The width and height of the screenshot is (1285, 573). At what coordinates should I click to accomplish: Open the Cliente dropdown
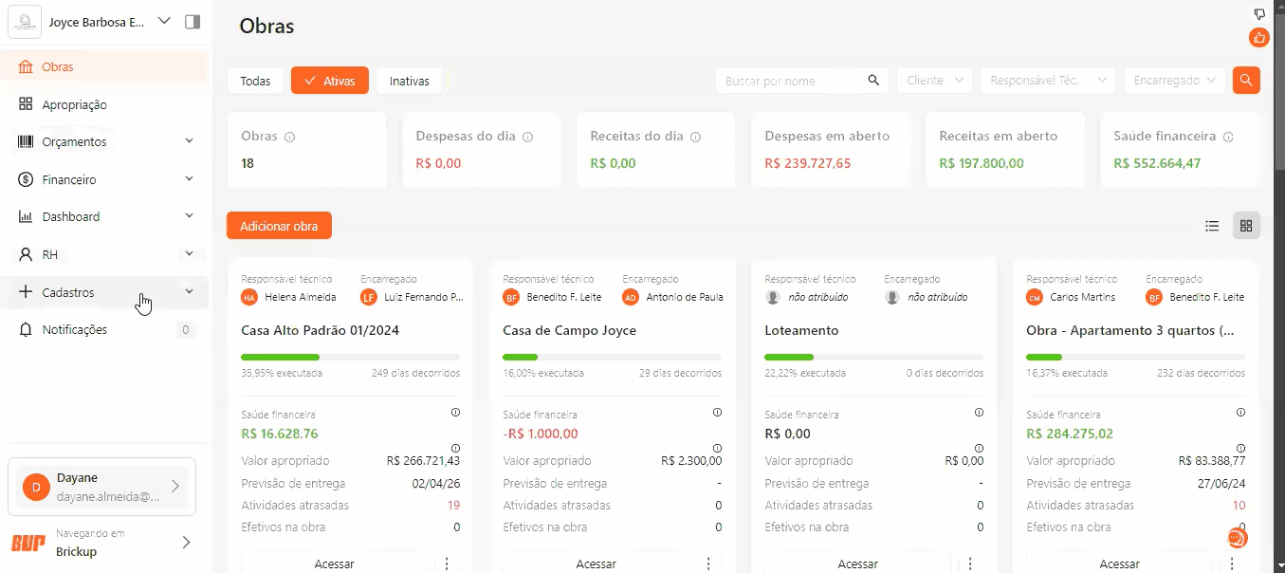(935, 81)
